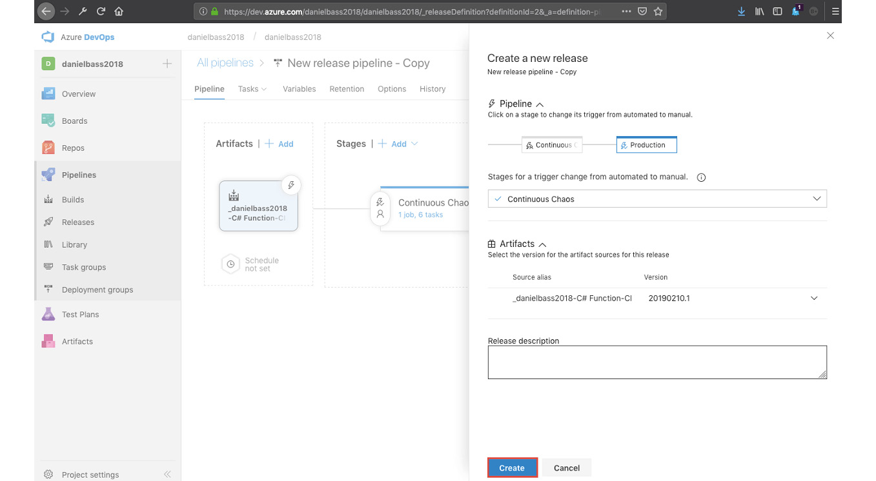Screen dimensions: 876x481
Task: Collapse the sidebar with double chevron
Action: coord(167,475)
